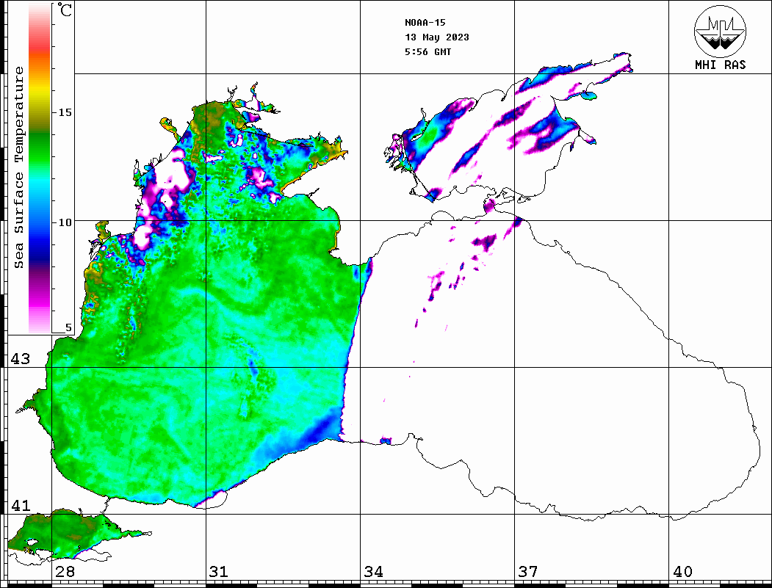Click the 'Sea Surface Temperature' legend title
772x588 pixels.
[18, 168]
